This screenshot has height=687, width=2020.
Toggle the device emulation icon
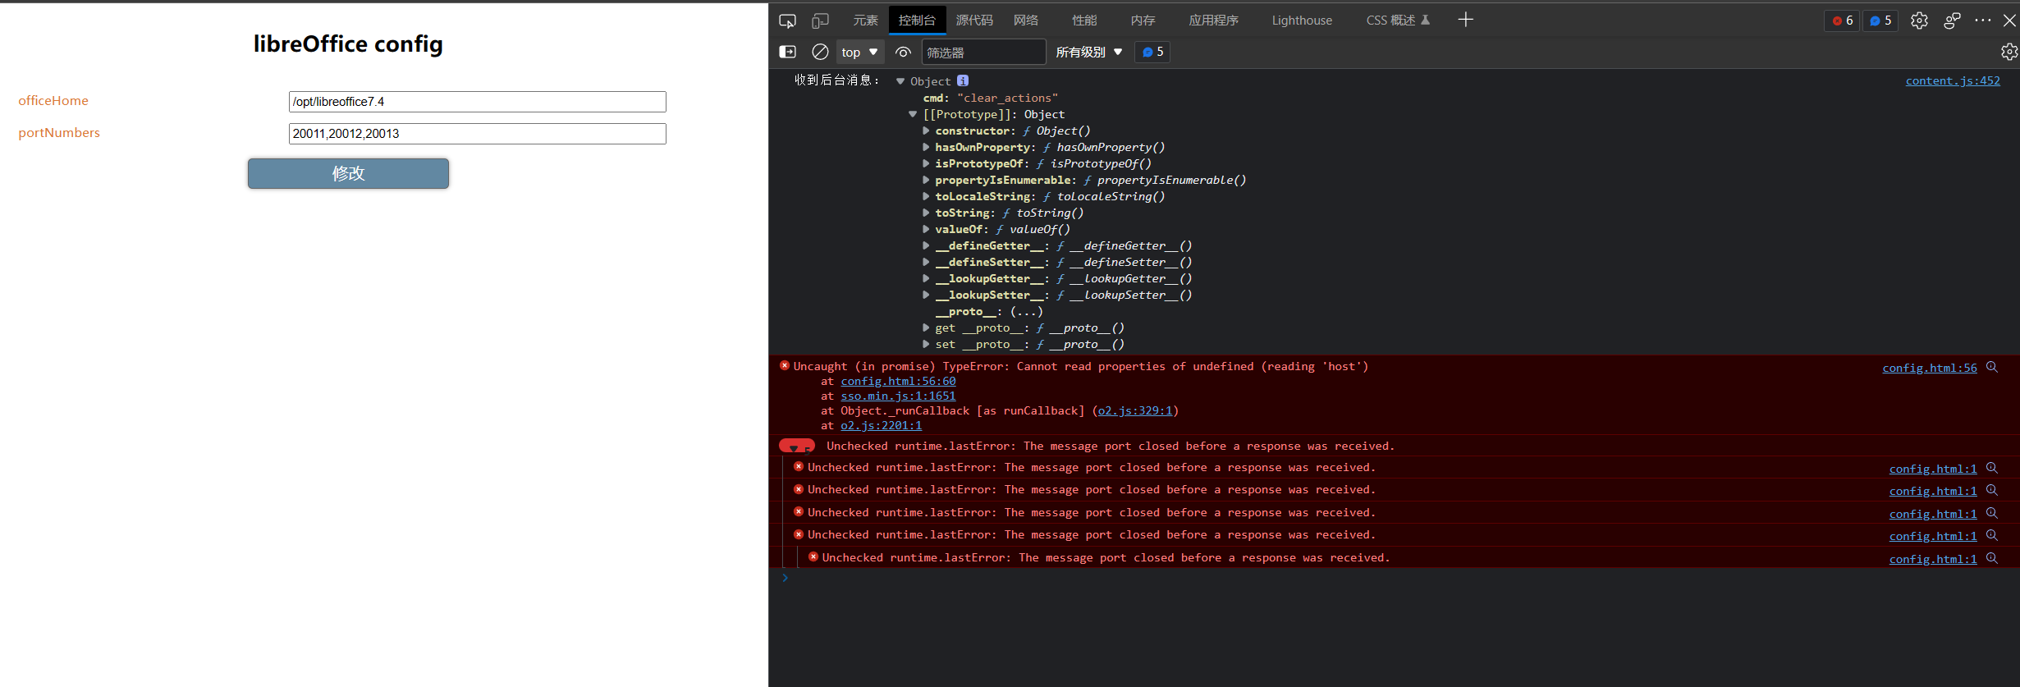point(820,21)
